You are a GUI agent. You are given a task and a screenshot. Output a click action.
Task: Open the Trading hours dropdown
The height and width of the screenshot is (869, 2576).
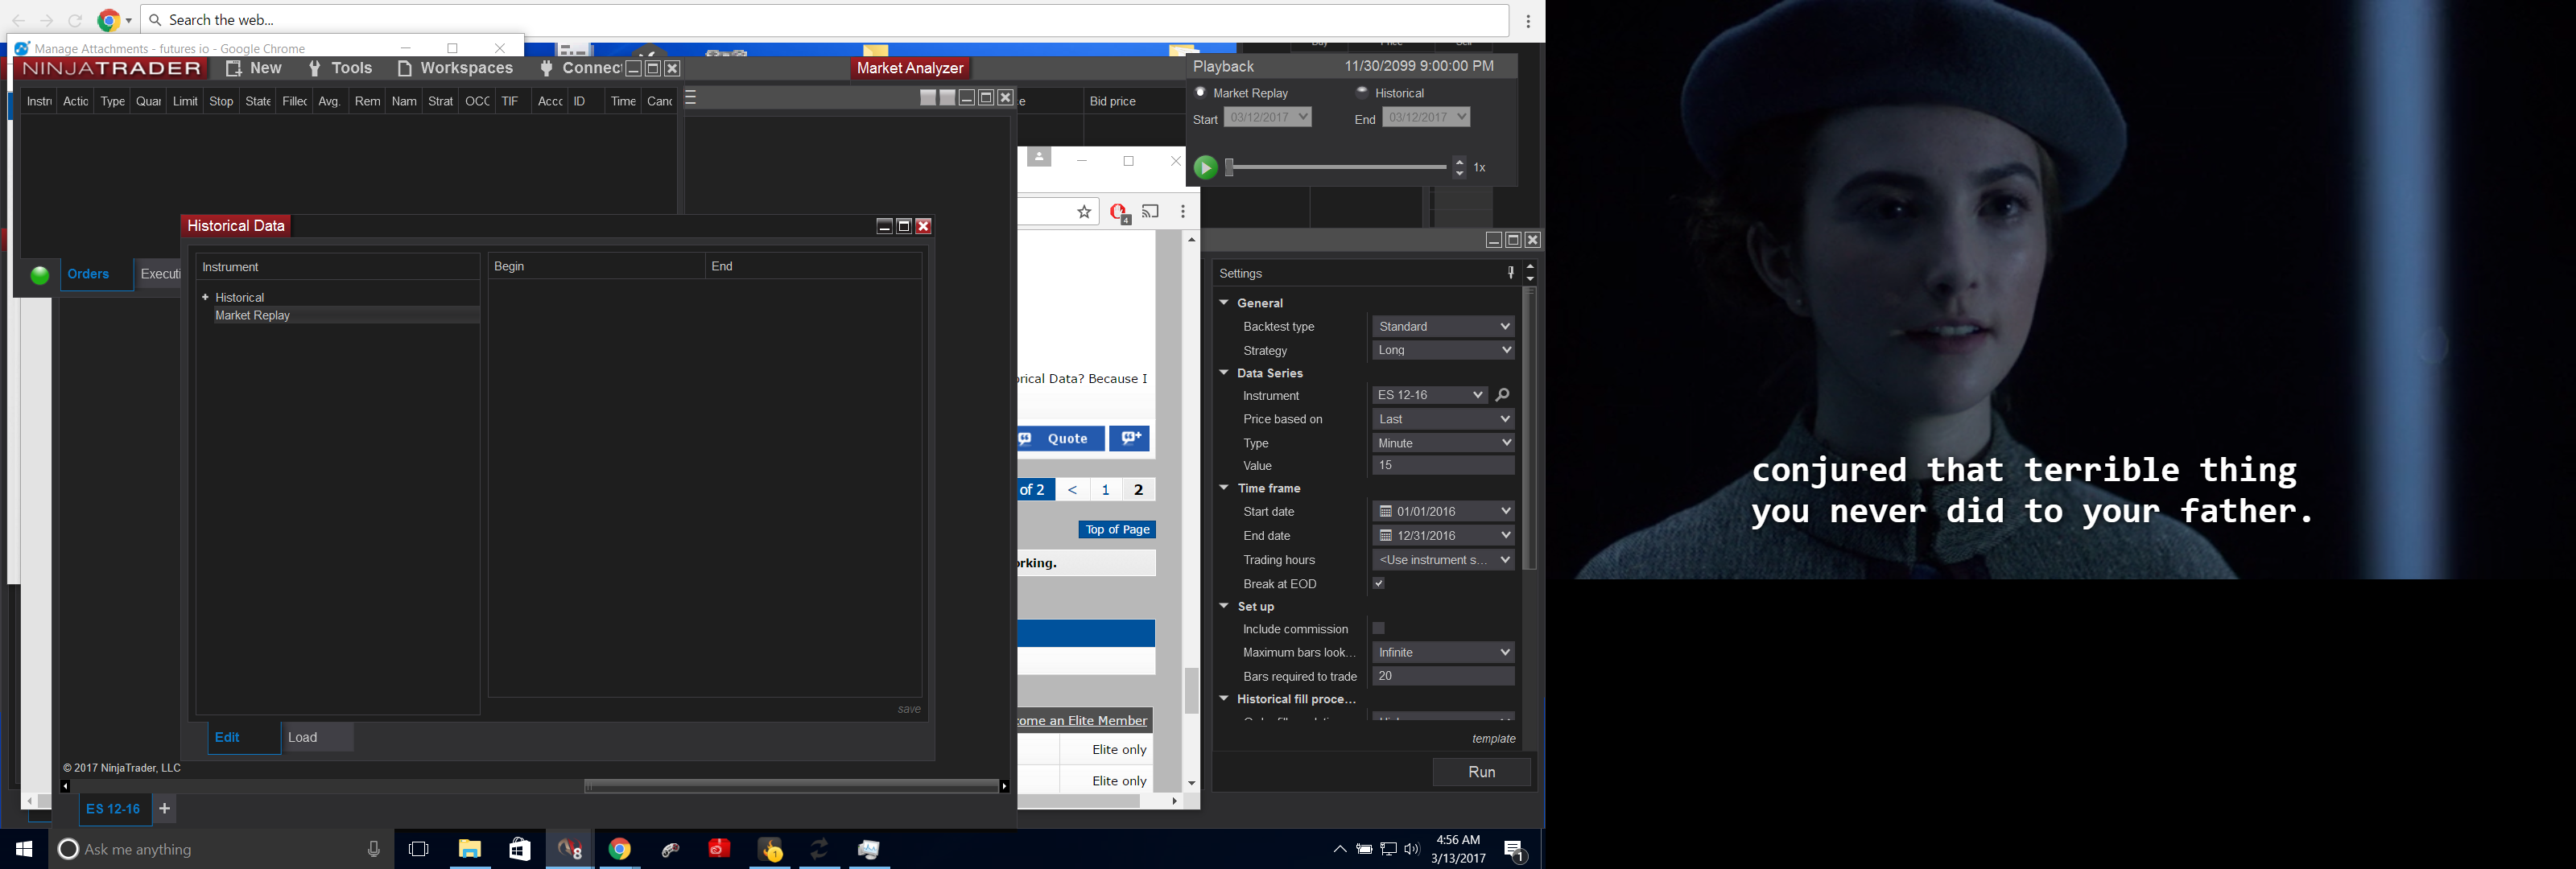click(1443, 559)
